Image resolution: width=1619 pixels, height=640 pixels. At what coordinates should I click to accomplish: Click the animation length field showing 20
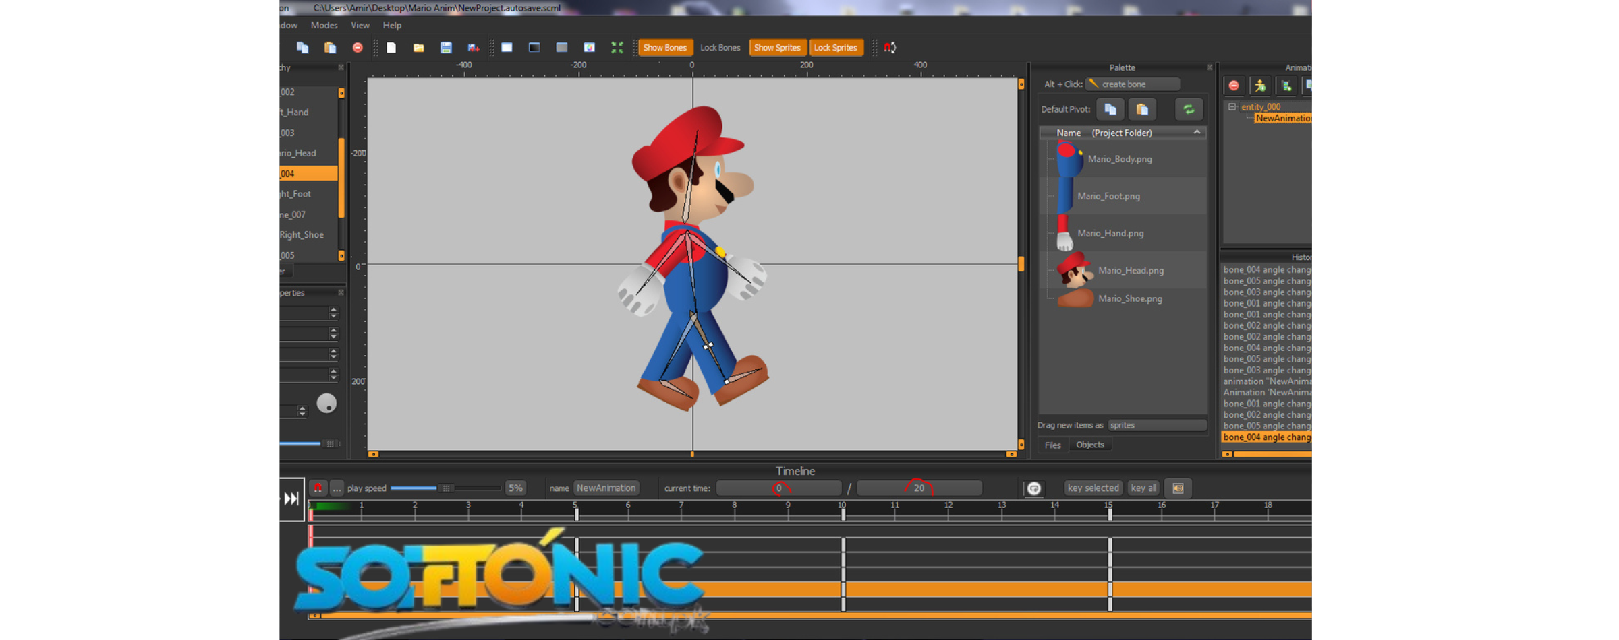coord(919,488)
